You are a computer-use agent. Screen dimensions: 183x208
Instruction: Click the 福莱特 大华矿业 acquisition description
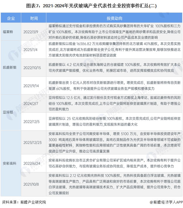click(114, 32)
